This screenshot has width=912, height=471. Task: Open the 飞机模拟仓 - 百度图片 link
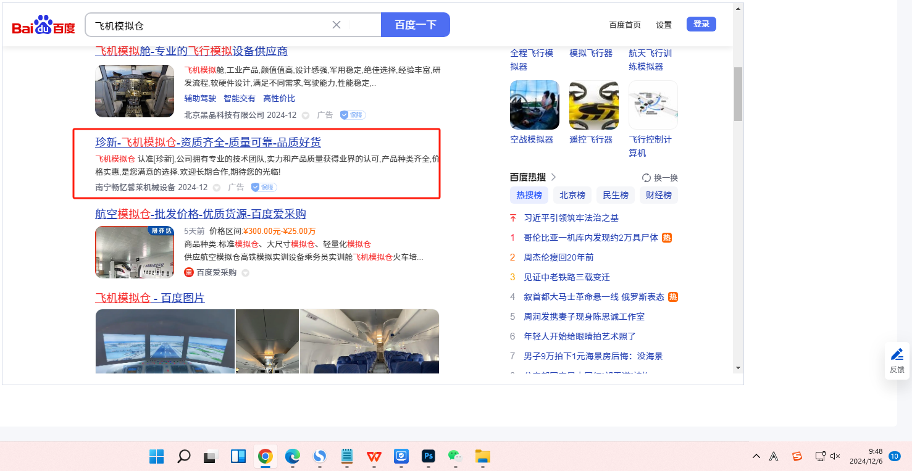[x=150, y=298]
